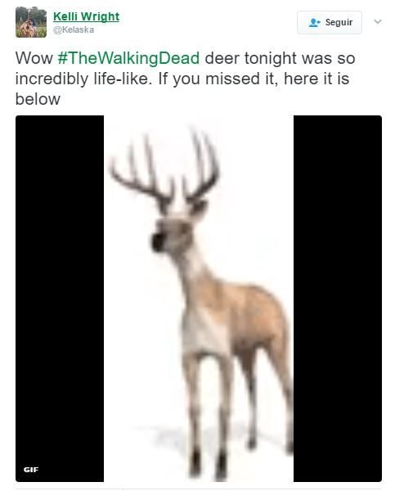Click the deer's black nose
This screenshot has width=395, height=491.
tap(158, 243)
